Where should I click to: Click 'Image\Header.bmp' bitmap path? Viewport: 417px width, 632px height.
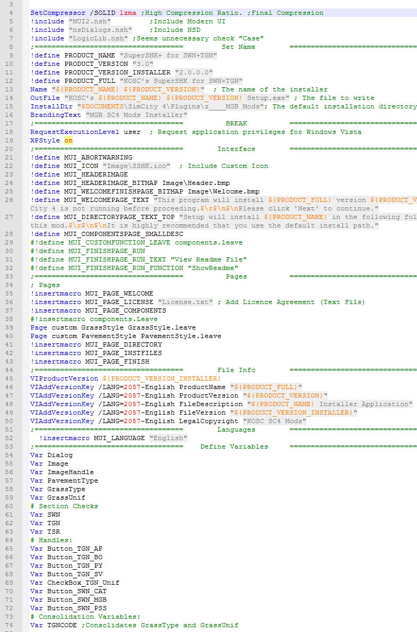pos(196,183)
